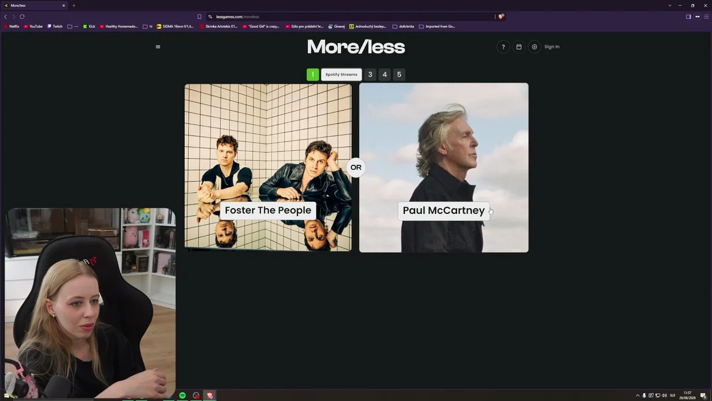The width and height of the screenshot is (712, 401).
Task: Open the SIGMA 16mm bookmark
Action: point(175,26)
